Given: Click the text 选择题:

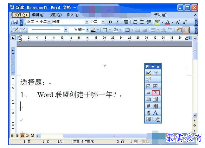Looking at the screenshot, I should [33, 82].
